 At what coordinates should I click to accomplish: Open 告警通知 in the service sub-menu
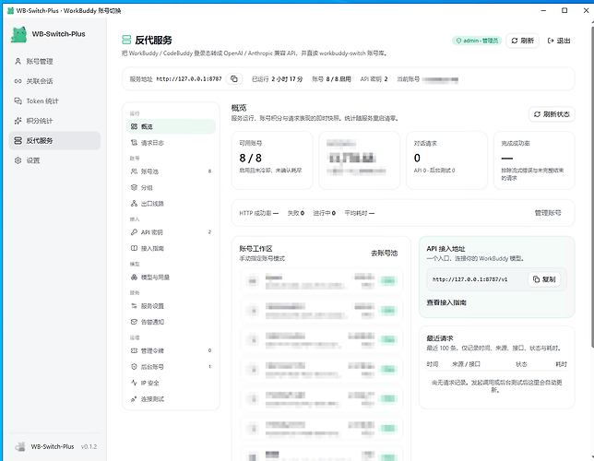(171, 322)
